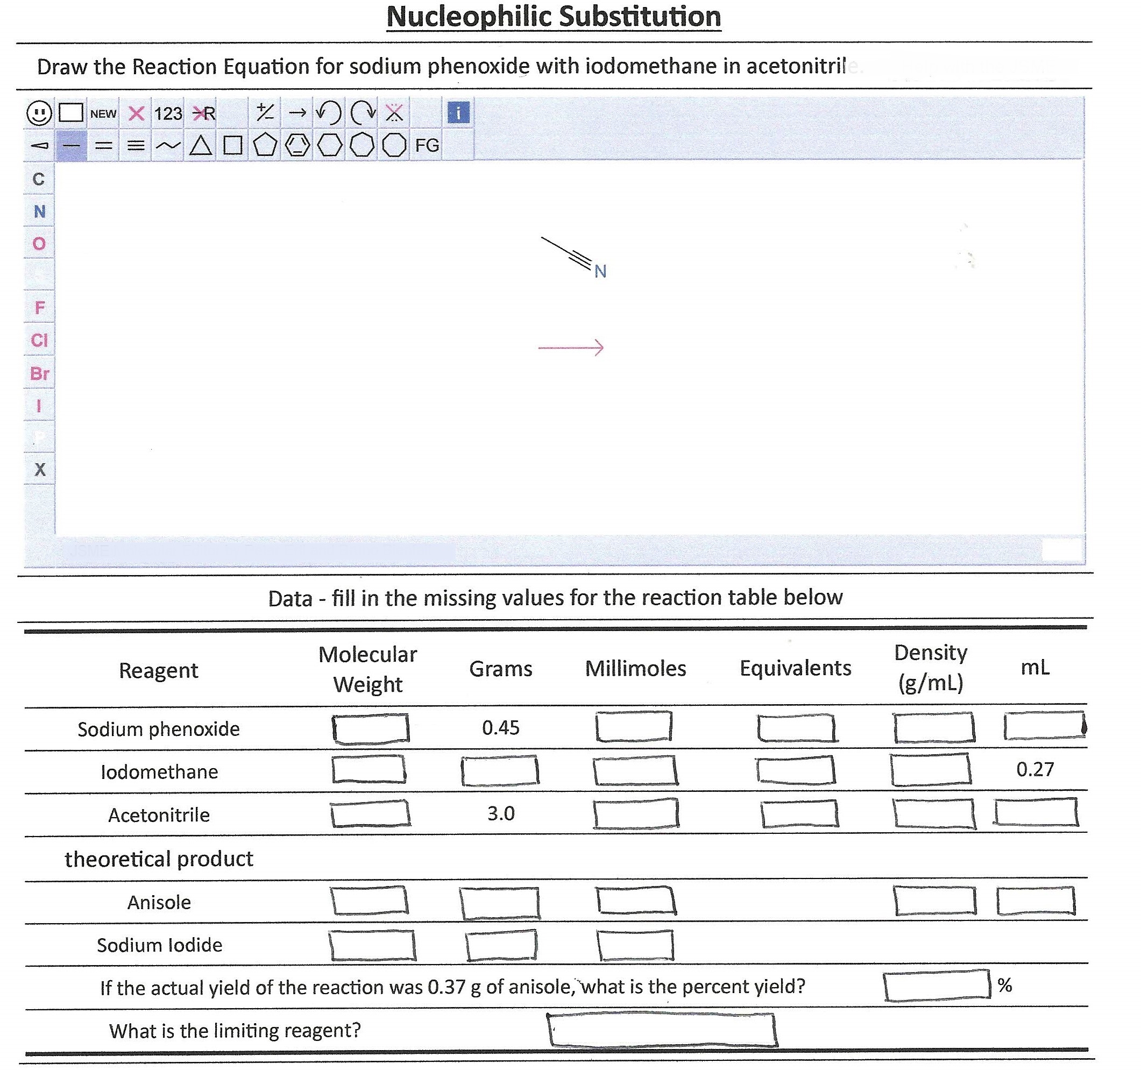Screen dimensions: 1141x1070
Task: Select the benzene ring template
Action: click(297, 146)
